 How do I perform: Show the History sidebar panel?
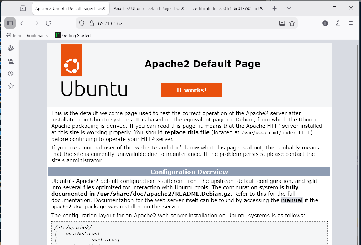click(11, 73)
